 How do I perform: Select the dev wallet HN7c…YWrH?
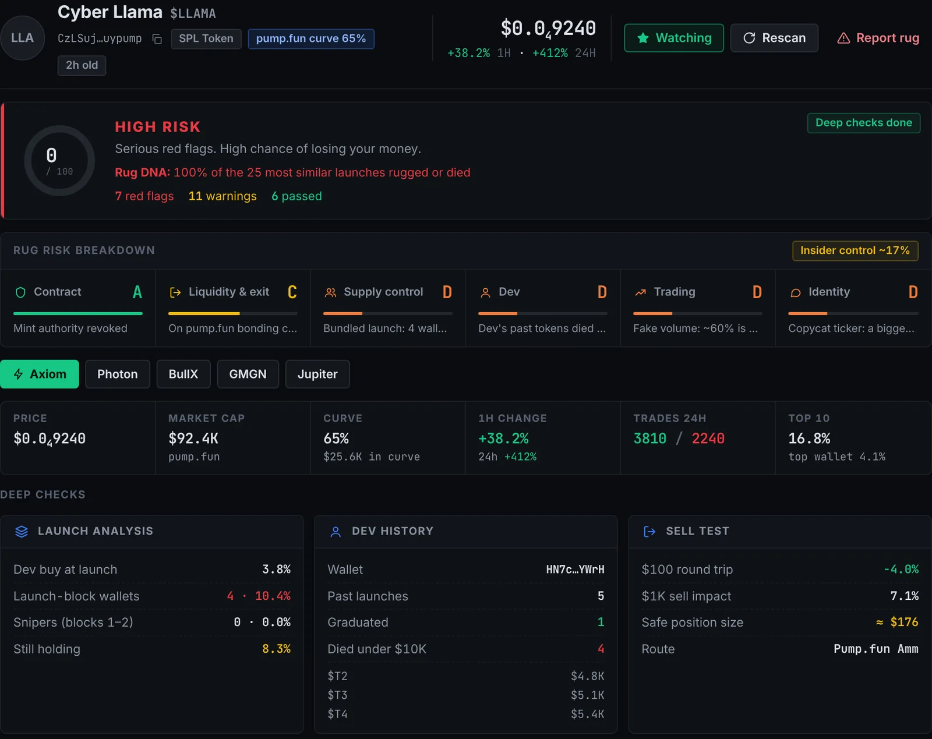(575, 570)
